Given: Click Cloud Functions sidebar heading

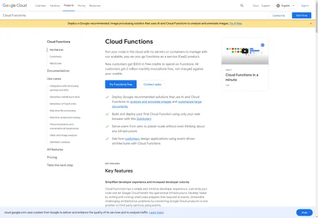Looking at the screenshot, I should coord(58,42).
